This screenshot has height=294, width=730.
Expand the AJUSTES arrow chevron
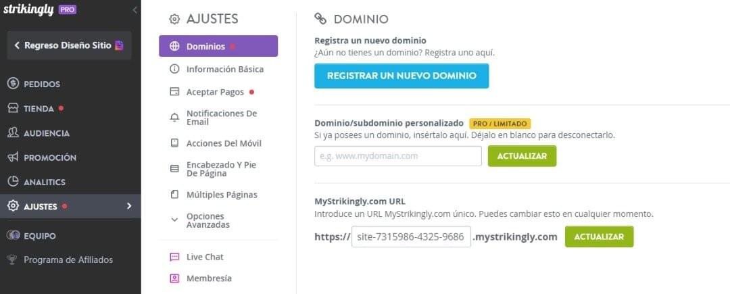pos(129,206)
